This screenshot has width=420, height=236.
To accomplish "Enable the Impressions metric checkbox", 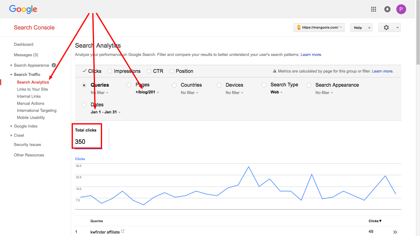I will click(x=110, y=71).
